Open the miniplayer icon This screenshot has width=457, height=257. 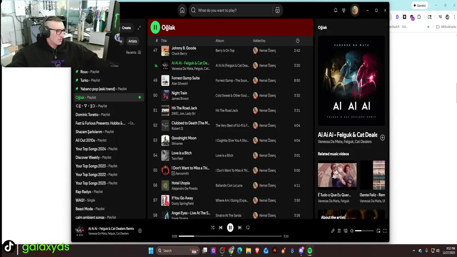[x=378, y=231]
